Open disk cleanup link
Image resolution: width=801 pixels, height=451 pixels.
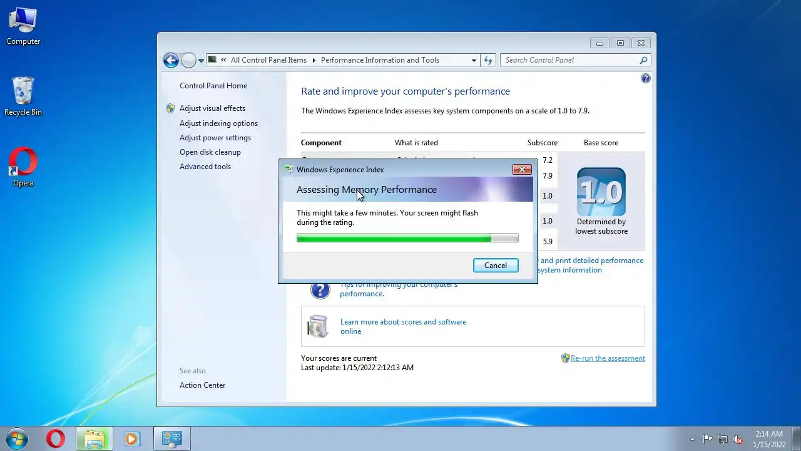click(210, 152)
